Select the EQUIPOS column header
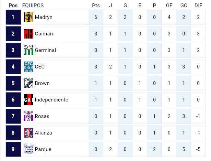This screenshot has width=211, height=161. 33,6
